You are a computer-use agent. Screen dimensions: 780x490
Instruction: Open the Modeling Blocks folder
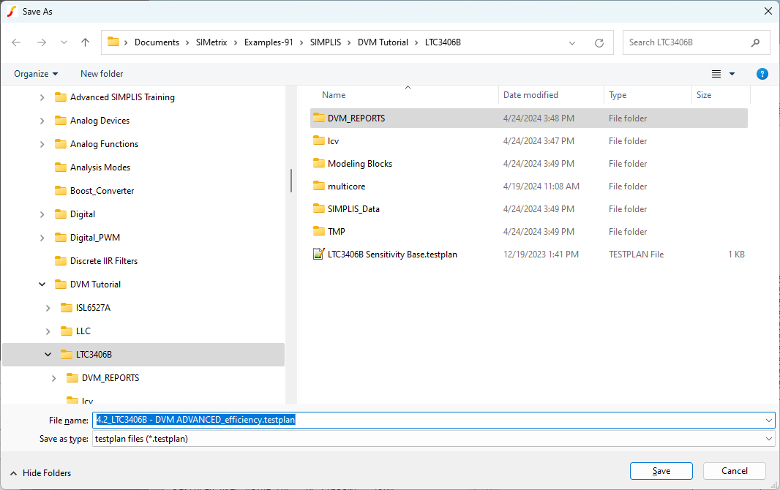click(359, 164)
